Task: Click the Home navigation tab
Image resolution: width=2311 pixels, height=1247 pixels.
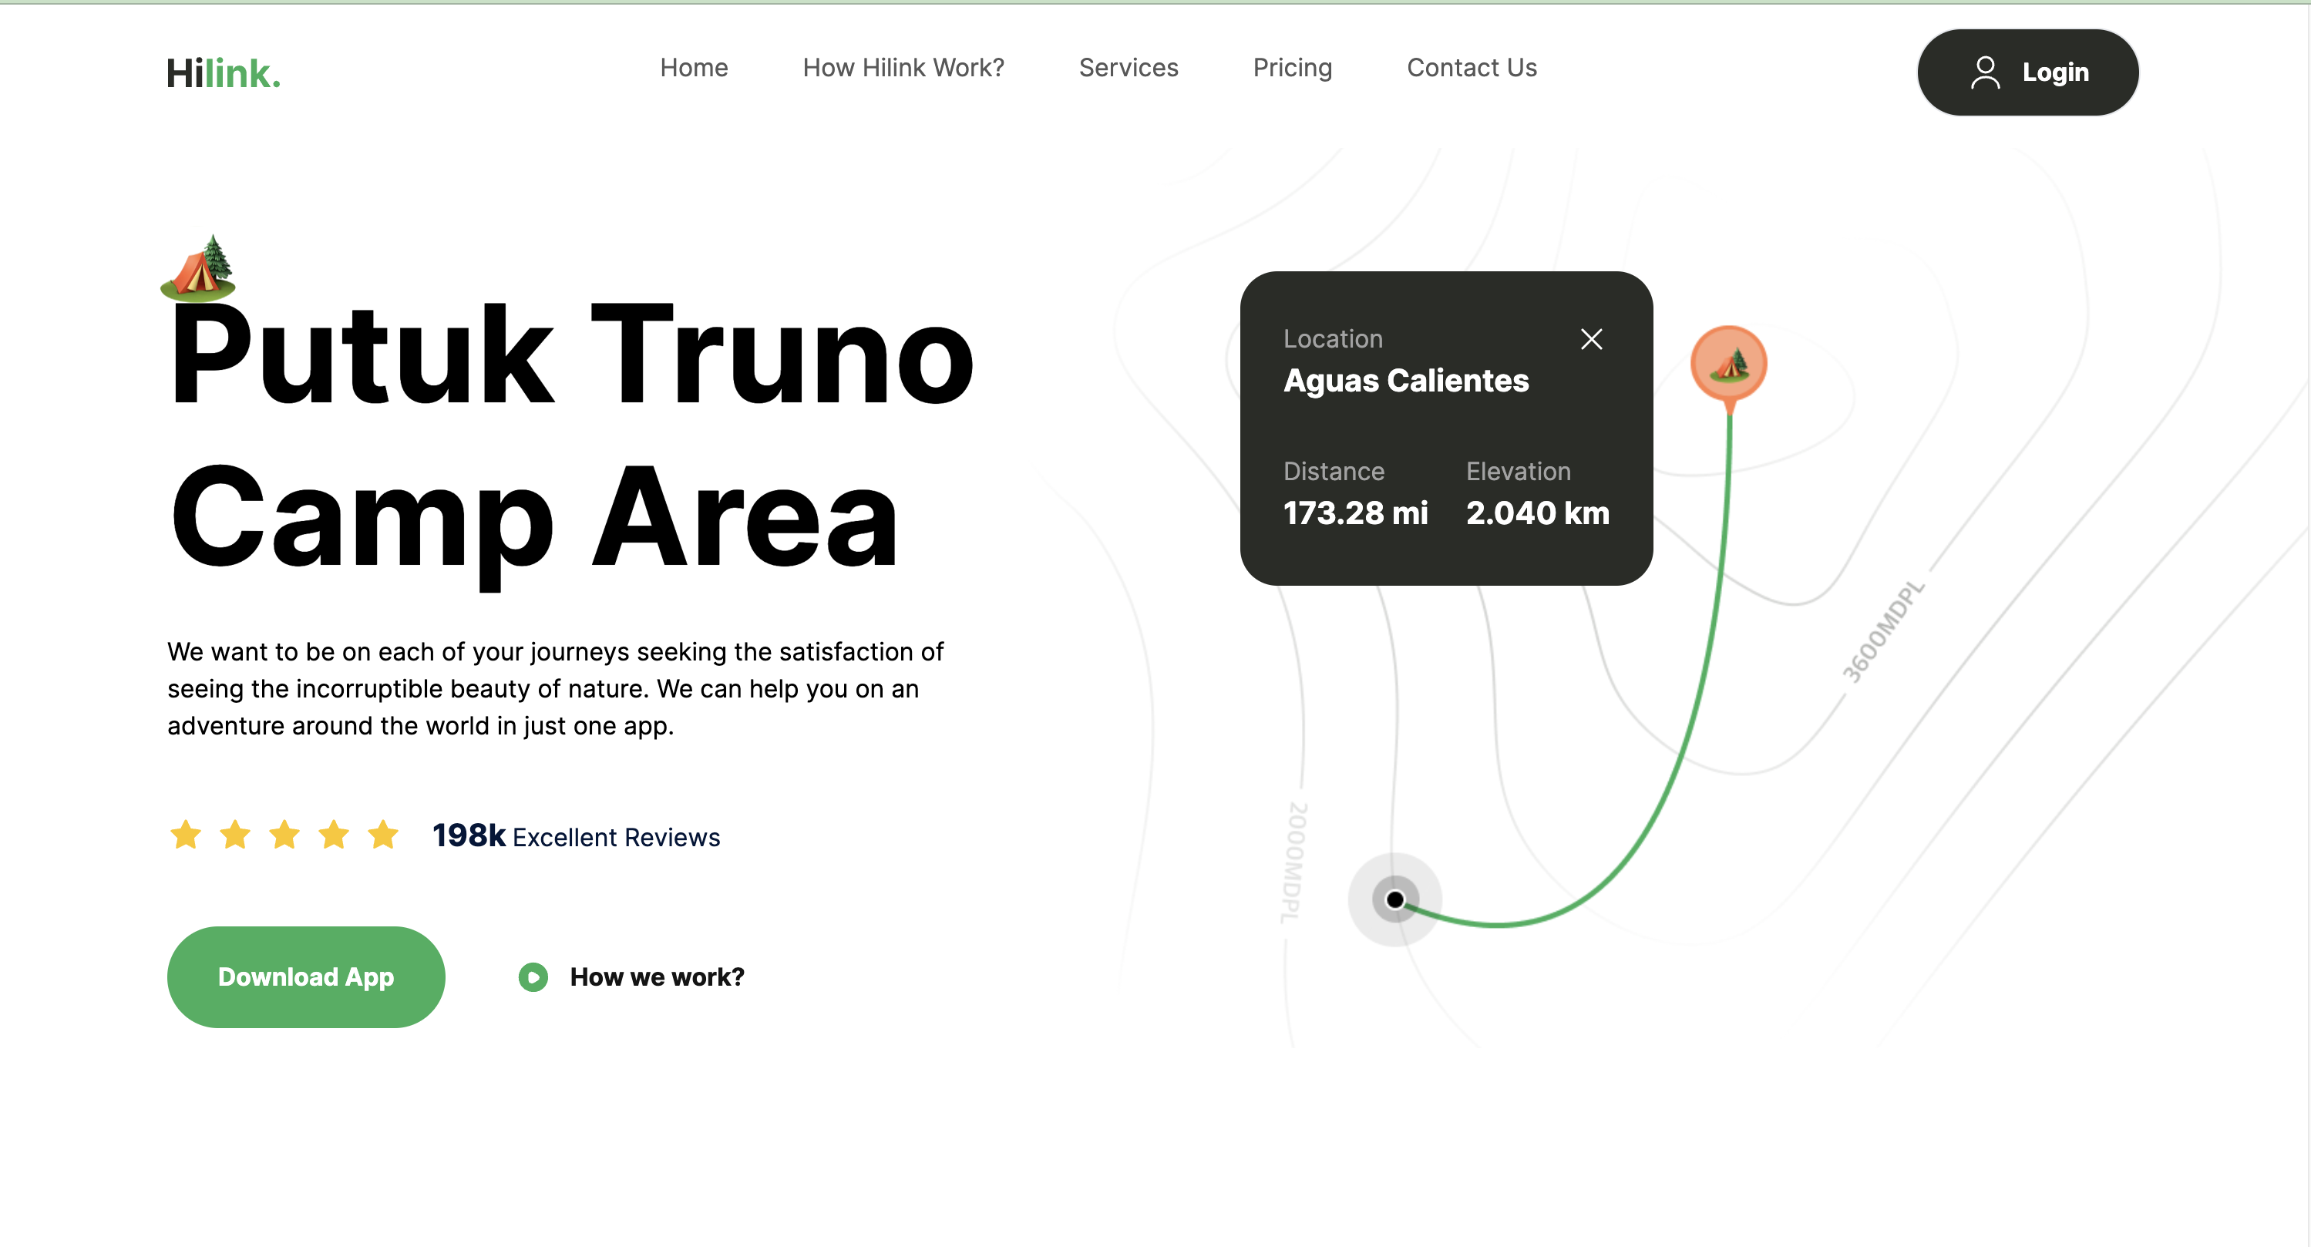Action: tap(694, 66)
